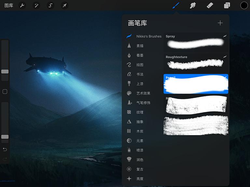Activate the Selection S-shaped tool
This screenshot has width=250, height=187.
point(50,6)
